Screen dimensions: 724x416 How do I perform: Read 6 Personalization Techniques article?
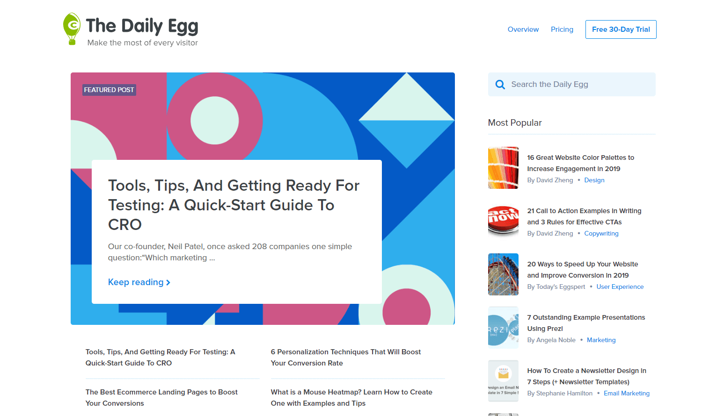(x=346, y=358)
